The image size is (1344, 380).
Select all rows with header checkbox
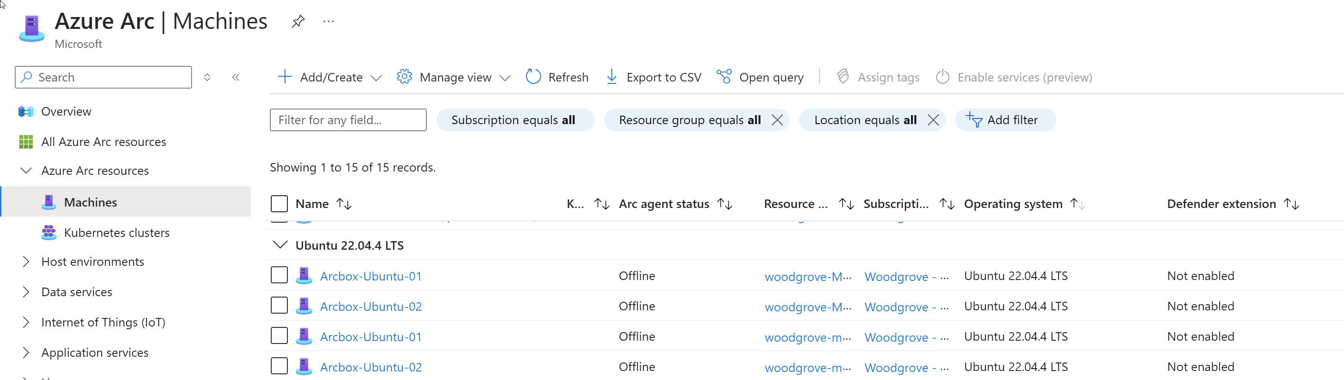279,204
